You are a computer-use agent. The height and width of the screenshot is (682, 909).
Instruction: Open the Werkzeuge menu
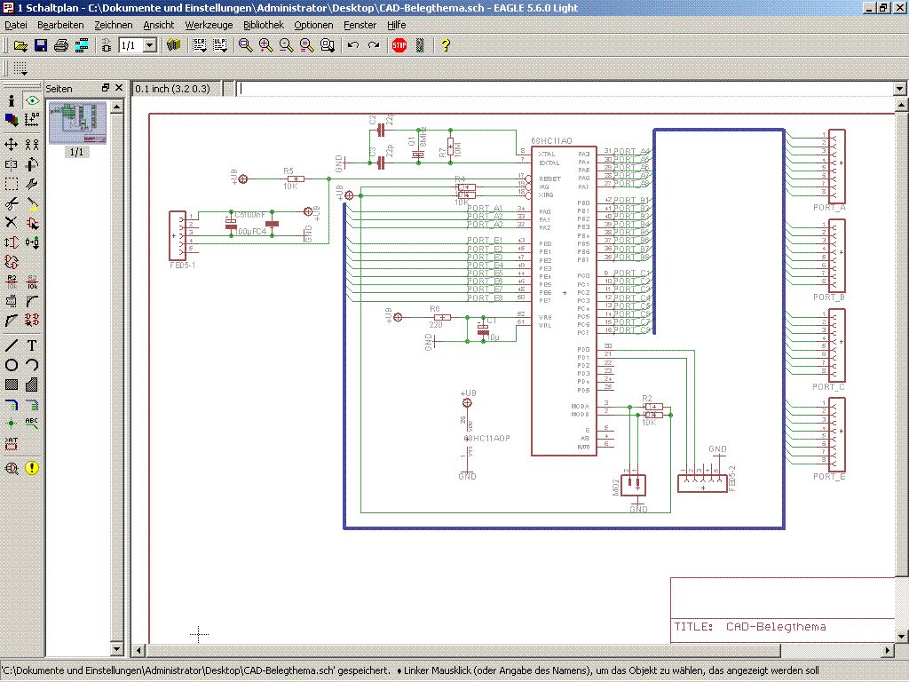click(209, 25)
